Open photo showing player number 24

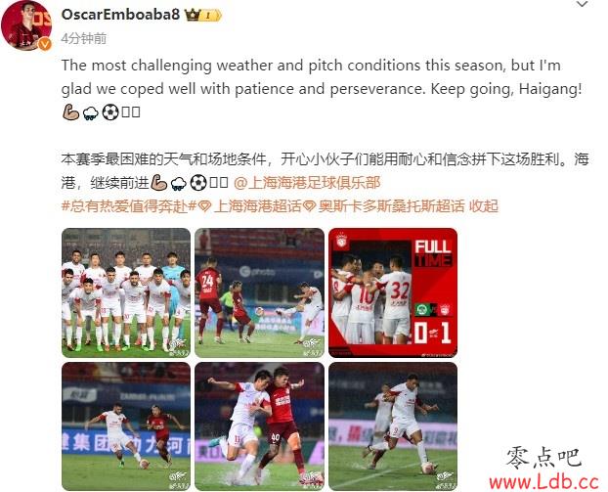click(x=259, y=292)
